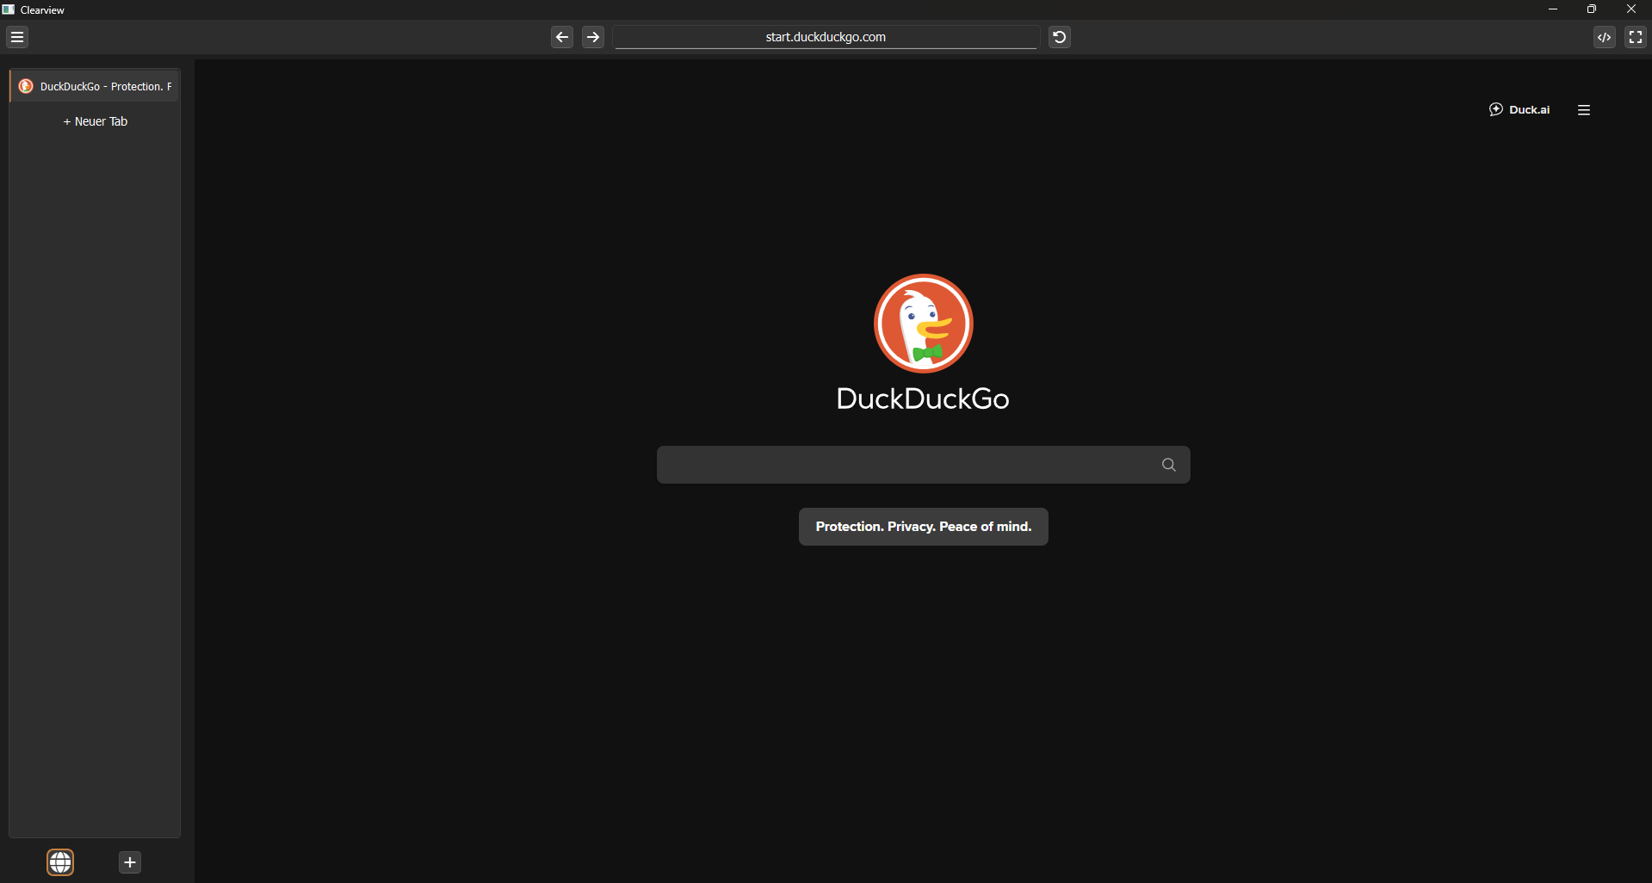The width and height of the screenshot is (1652, 883).
Task: Minimize the Clearview window
Action: point(1553,9)
